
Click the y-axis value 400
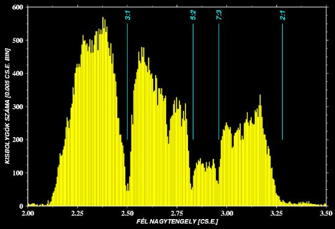pyautogui.click(x=18, y=74)
